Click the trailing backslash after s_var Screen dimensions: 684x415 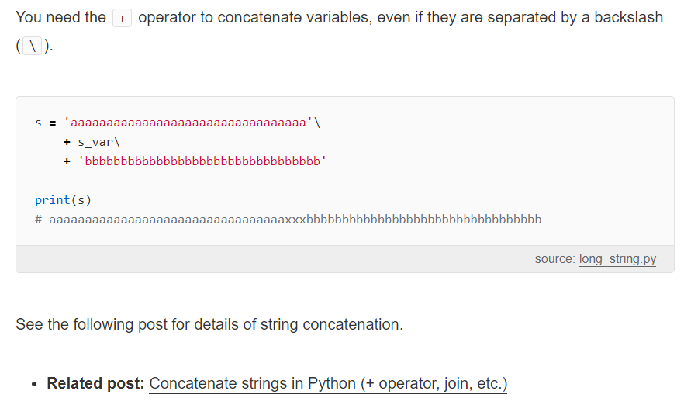(x=117, y=142)
